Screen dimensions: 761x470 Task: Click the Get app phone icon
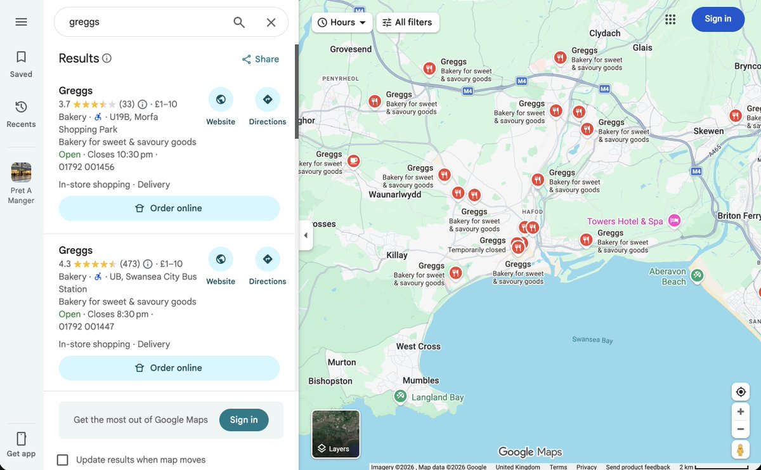coord(21,439)
